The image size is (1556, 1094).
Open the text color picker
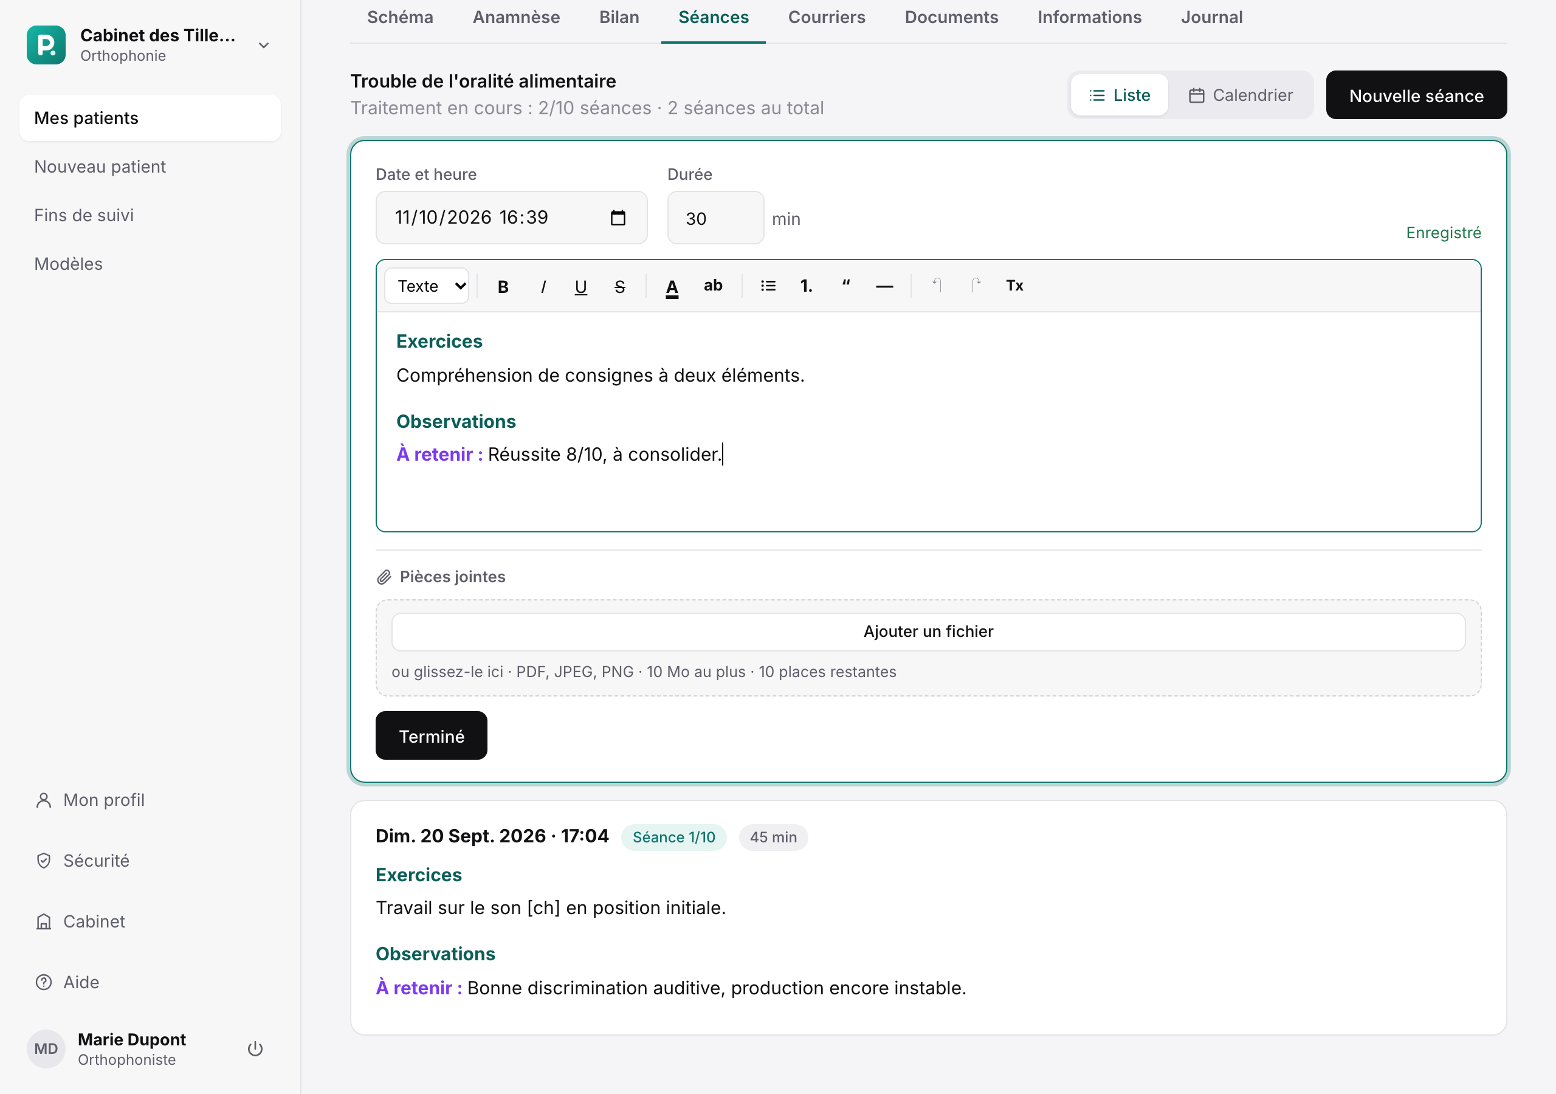click(672, 287)
